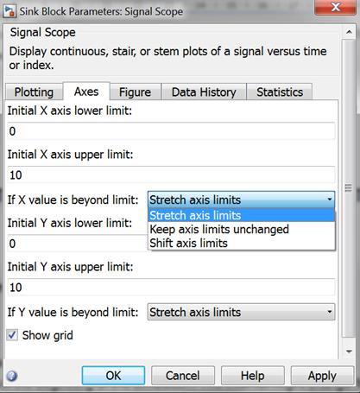Click the Apply button
Image resolution: width=360 pixels, height=393 pixels.
tap(322, 376)
